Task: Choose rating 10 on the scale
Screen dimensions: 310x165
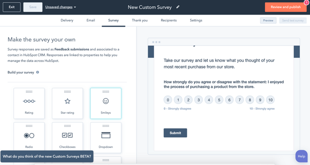Action: pyautogui.click(x=270, y=100)
